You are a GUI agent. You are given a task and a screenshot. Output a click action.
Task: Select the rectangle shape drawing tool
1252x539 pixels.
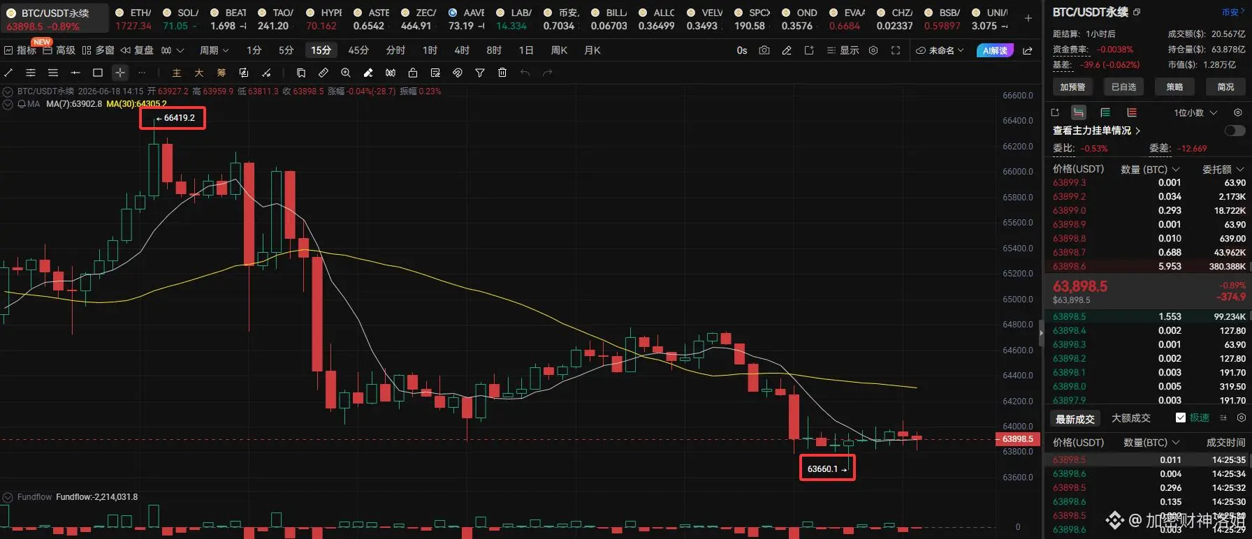[98, 73]
